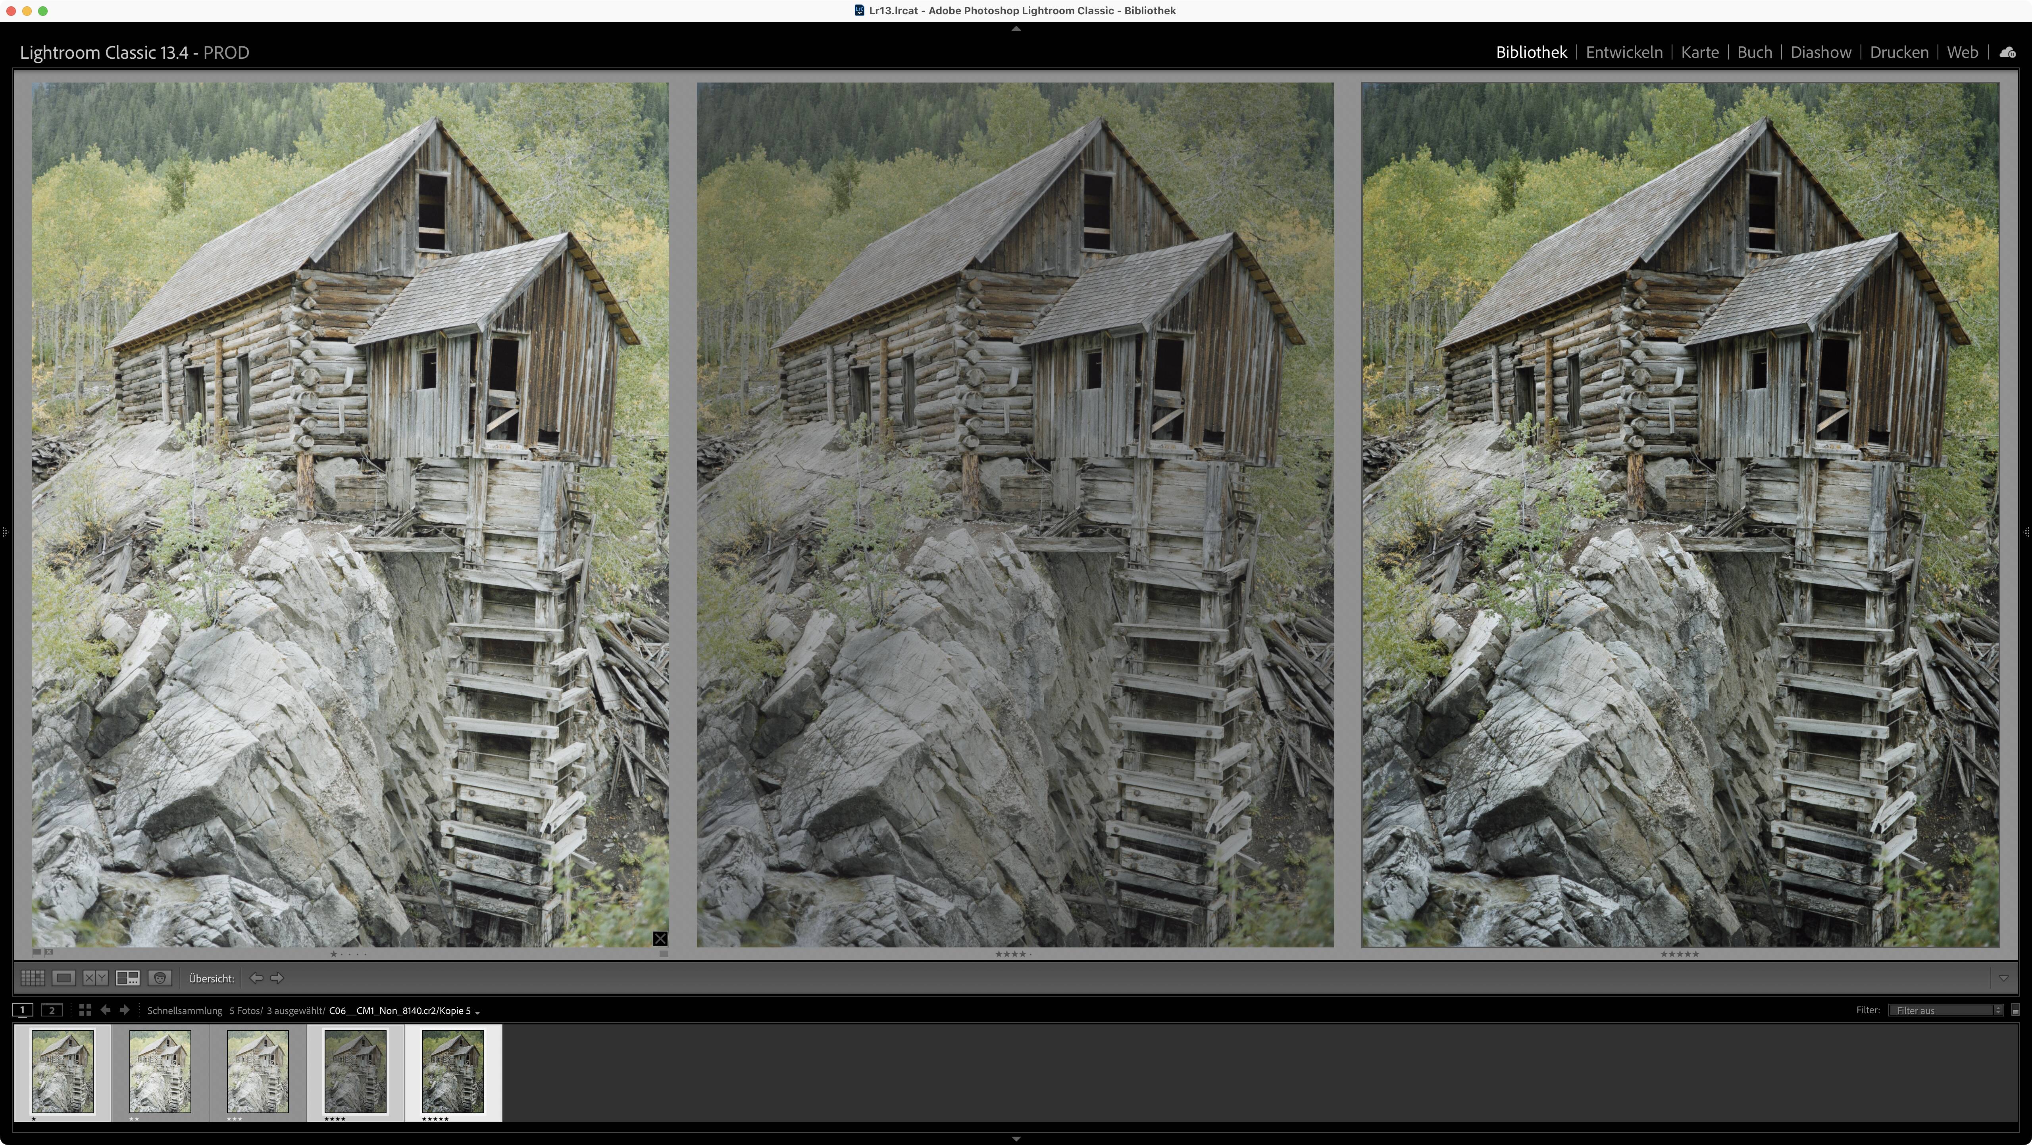Open the Karte module
This screenshot has height=1145, width=2032.
pos(1699,53)
